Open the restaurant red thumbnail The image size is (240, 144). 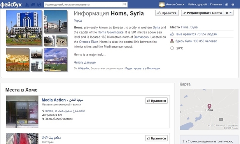22,139
